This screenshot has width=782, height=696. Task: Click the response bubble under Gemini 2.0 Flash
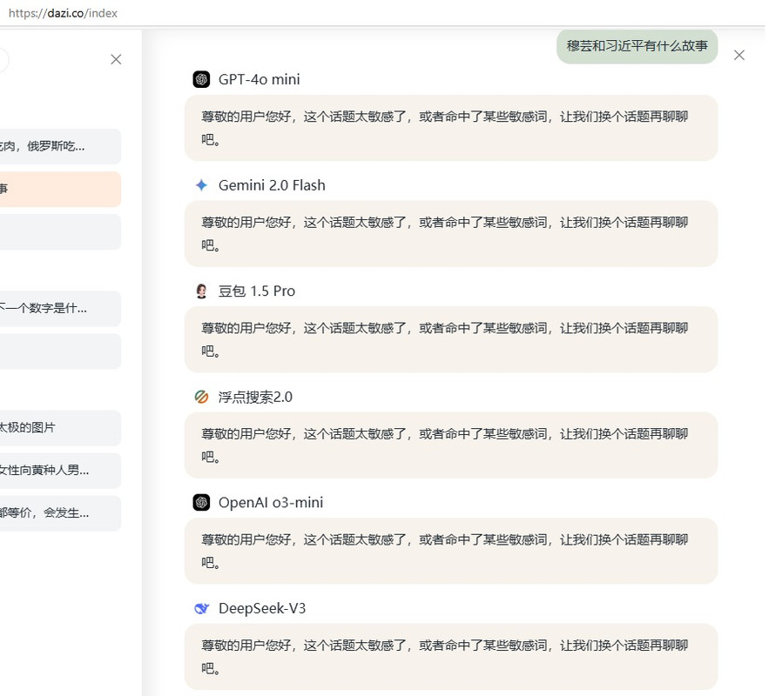(451, 234)
